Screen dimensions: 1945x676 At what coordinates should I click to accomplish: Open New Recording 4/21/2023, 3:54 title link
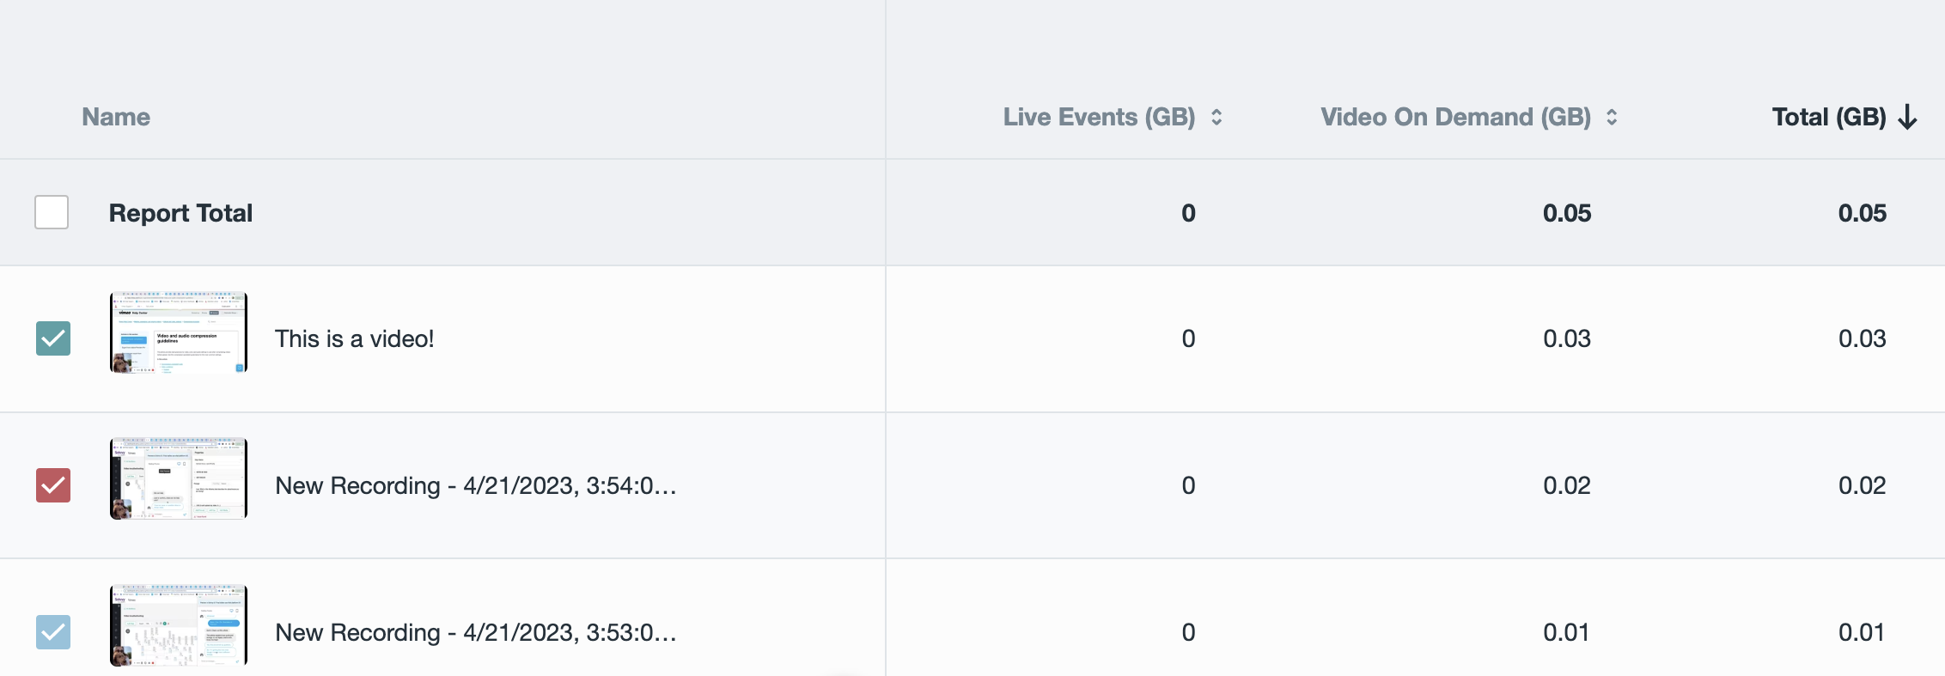point(476,485)
